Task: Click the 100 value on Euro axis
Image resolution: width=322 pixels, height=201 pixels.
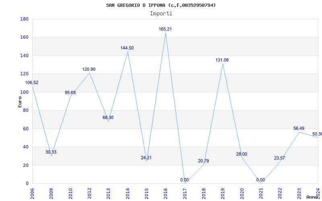Action: 24,92
